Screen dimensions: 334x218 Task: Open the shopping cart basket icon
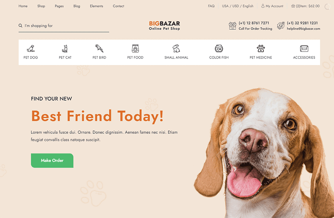pyautogui.click(x=293, y=6)
